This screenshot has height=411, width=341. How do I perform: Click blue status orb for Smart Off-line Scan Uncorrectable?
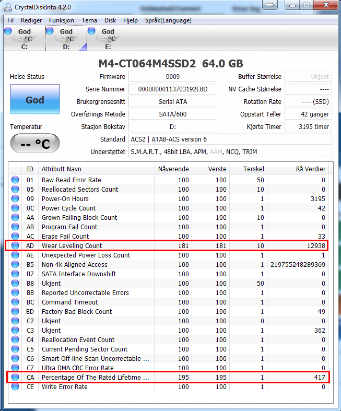pyautogui.click(x=15, y=358)
